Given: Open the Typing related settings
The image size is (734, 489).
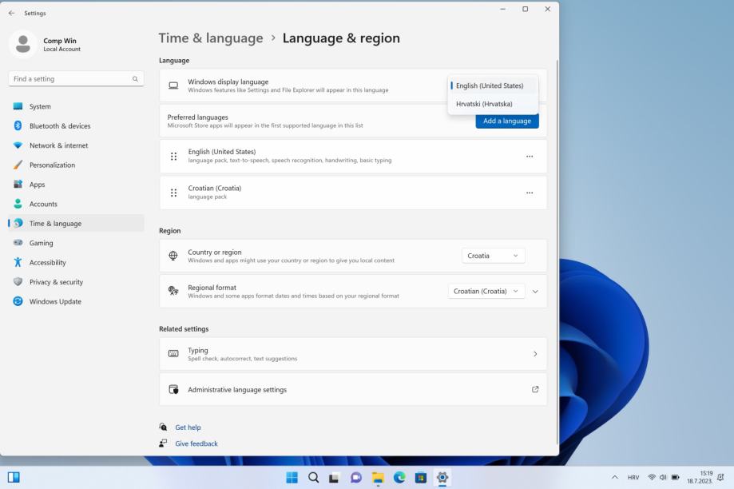Looking at the screenshot, I should tap(353, 354).
